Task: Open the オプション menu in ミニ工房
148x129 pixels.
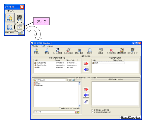Action: (x=10, y=11)
